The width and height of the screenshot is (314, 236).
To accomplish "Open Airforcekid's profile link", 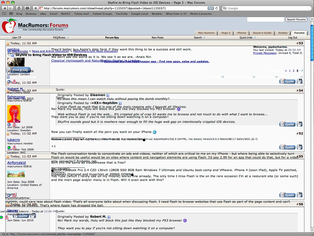I will 17,163.
